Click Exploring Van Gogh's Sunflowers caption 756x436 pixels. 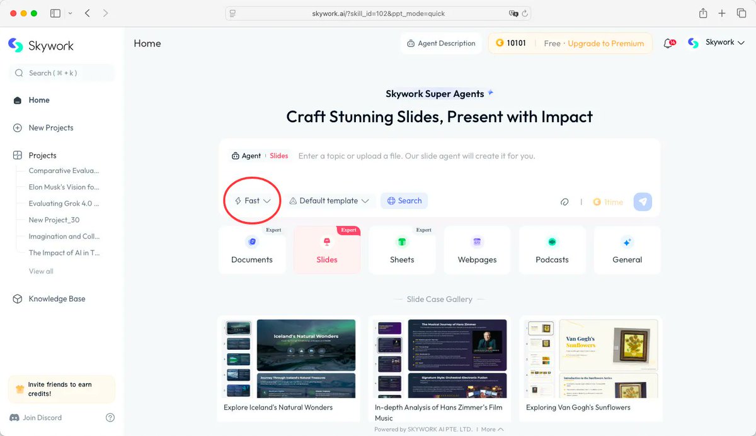click(x=578, y=407)
